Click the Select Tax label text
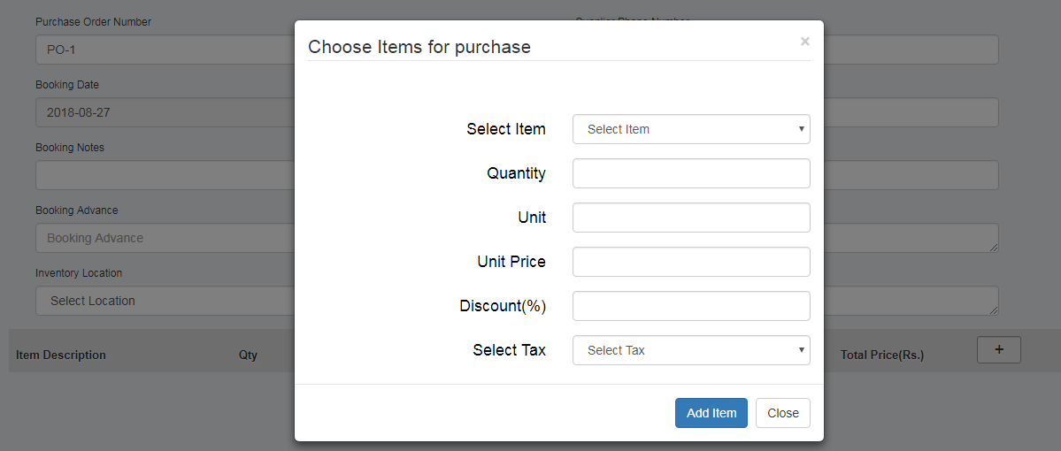1061x451 pixels. (509, 350)
